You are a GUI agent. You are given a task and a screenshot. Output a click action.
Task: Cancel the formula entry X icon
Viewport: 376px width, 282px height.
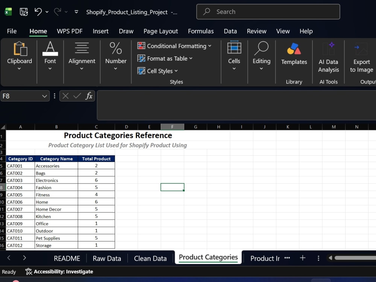coord(65,96)
